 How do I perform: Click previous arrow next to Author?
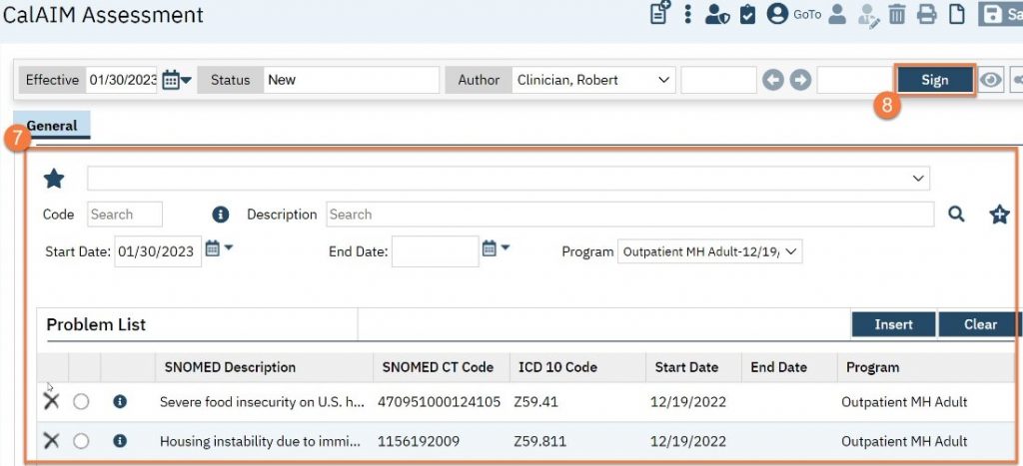tap(772, 80)
